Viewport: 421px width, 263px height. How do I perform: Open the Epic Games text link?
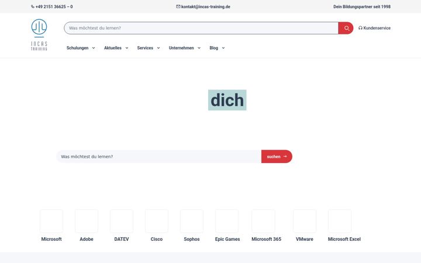point(227,239)
